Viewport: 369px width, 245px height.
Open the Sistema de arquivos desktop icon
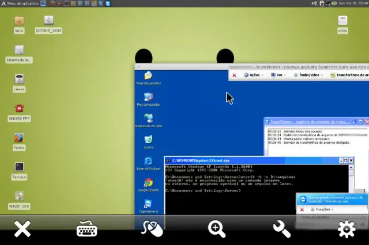coord(19,53)
